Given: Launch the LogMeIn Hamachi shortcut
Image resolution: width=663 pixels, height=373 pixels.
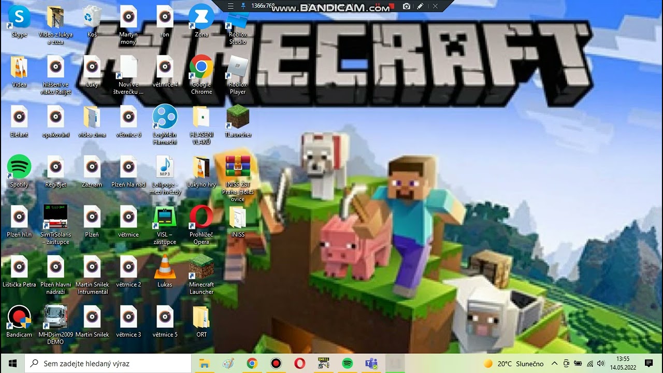Looking at the screenshot, I should pyautogui.click(x=165, y=124).
